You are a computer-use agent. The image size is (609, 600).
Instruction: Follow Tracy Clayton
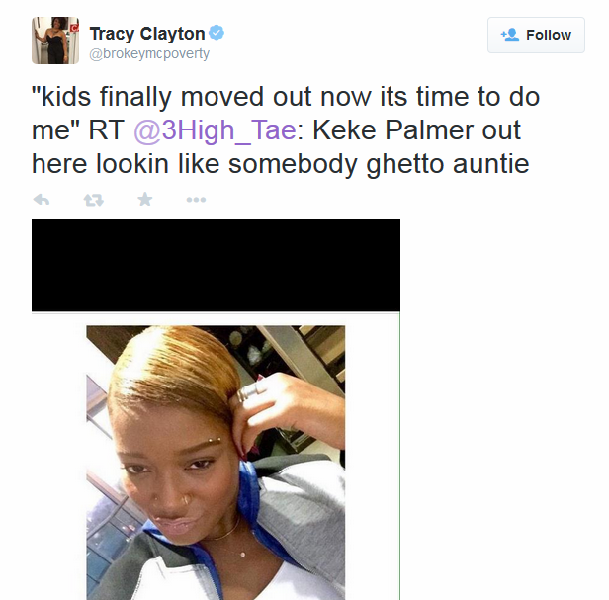tap(536, 35)
